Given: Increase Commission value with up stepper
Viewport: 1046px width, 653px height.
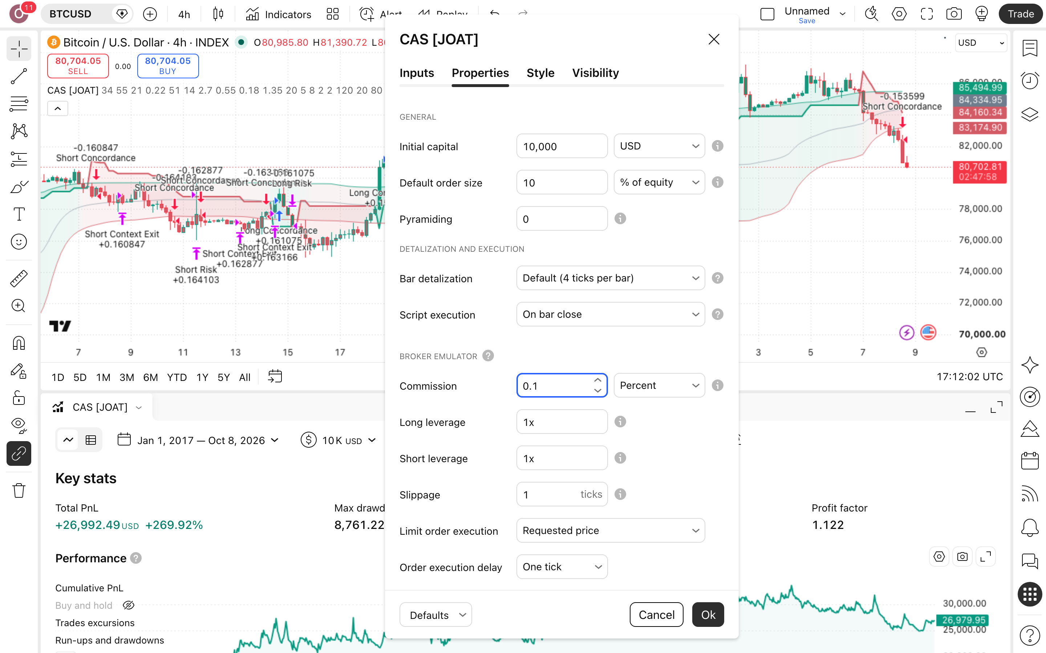Looking at the screenshot, I should [598, 380].
